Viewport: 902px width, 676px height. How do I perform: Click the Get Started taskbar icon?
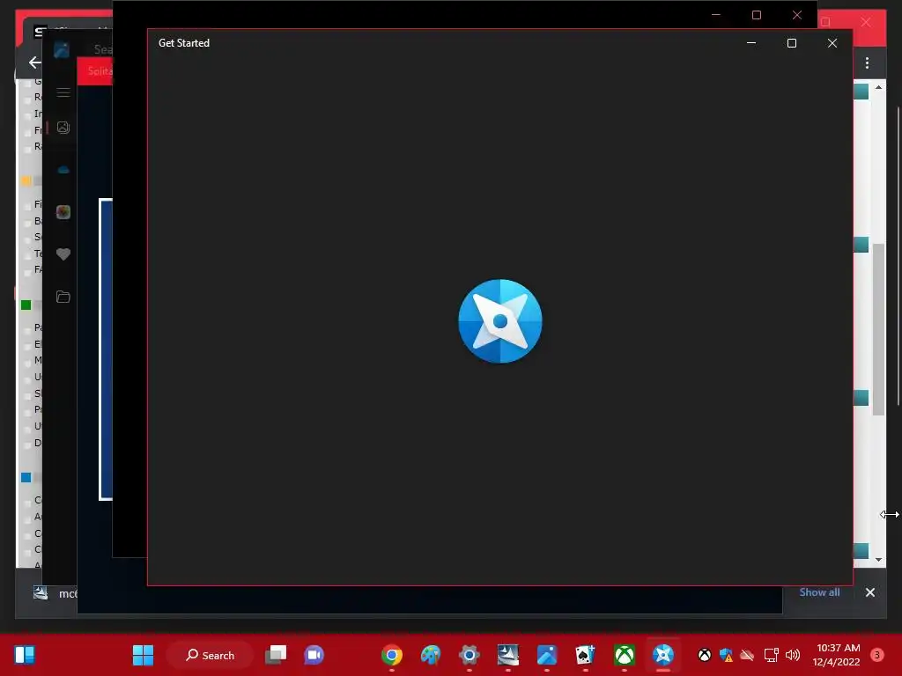click(662, 655)
